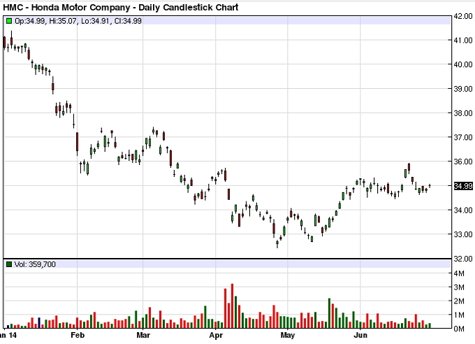Click the 4M volume axis label
Viewport: 475px width, 344px height.
pyautogui.click(x=459, y=273)
